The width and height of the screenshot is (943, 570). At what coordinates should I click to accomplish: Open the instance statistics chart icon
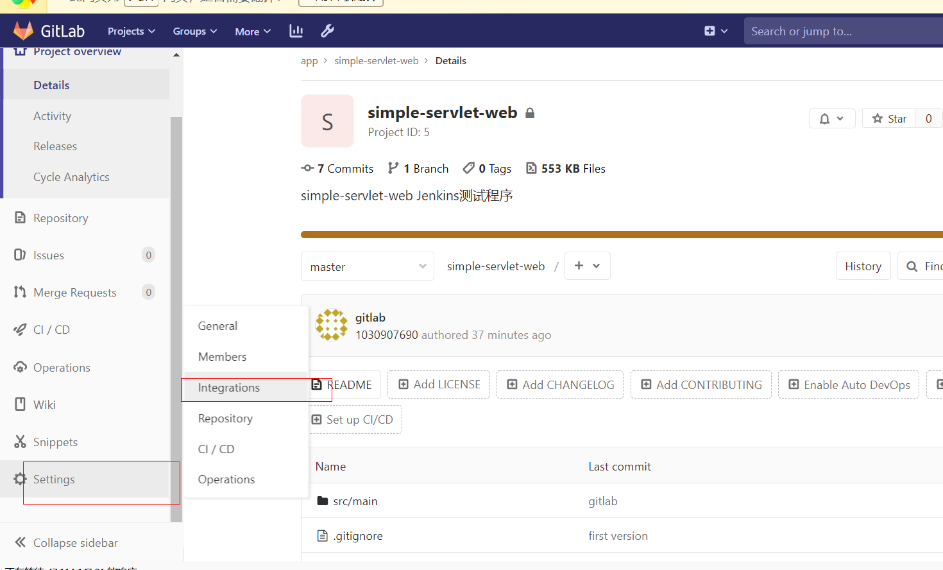296,31
